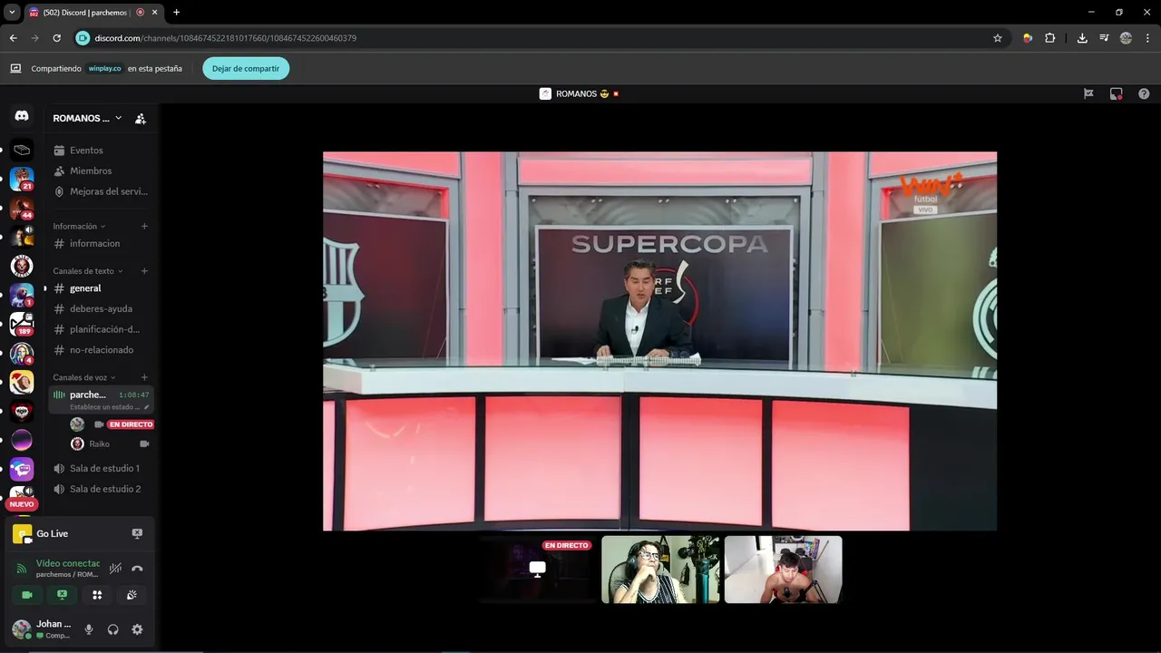Open the Johan user profile panel

(x=44, y=629)
